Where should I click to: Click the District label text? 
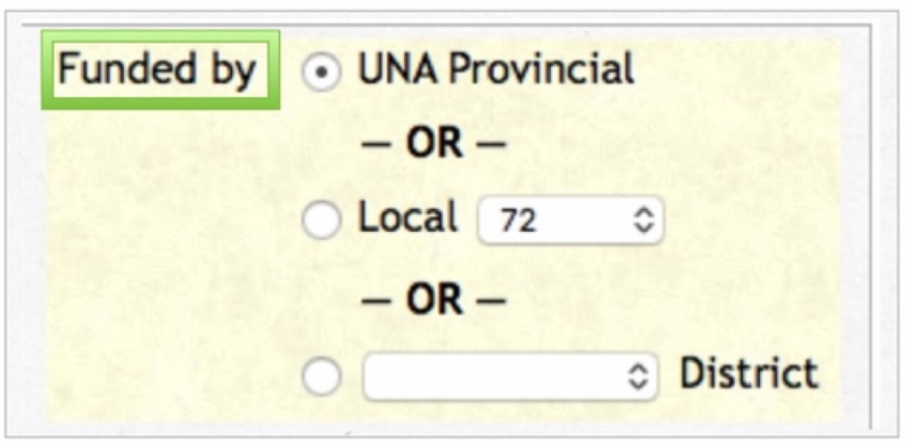[749, 373]
